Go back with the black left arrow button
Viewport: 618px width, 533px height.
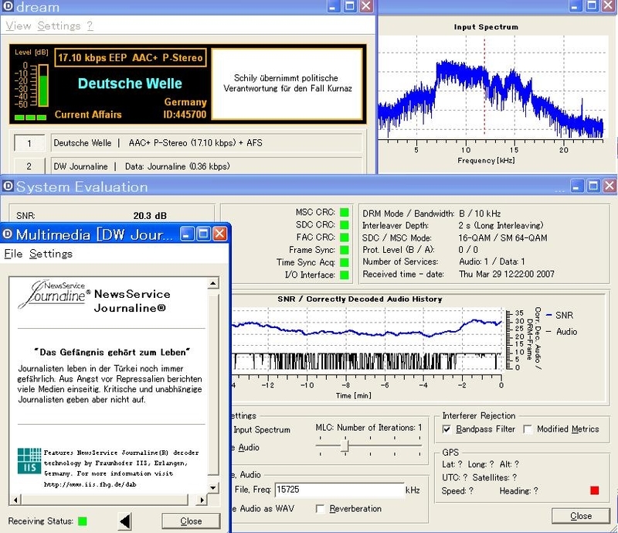click(x=125, y=521)
